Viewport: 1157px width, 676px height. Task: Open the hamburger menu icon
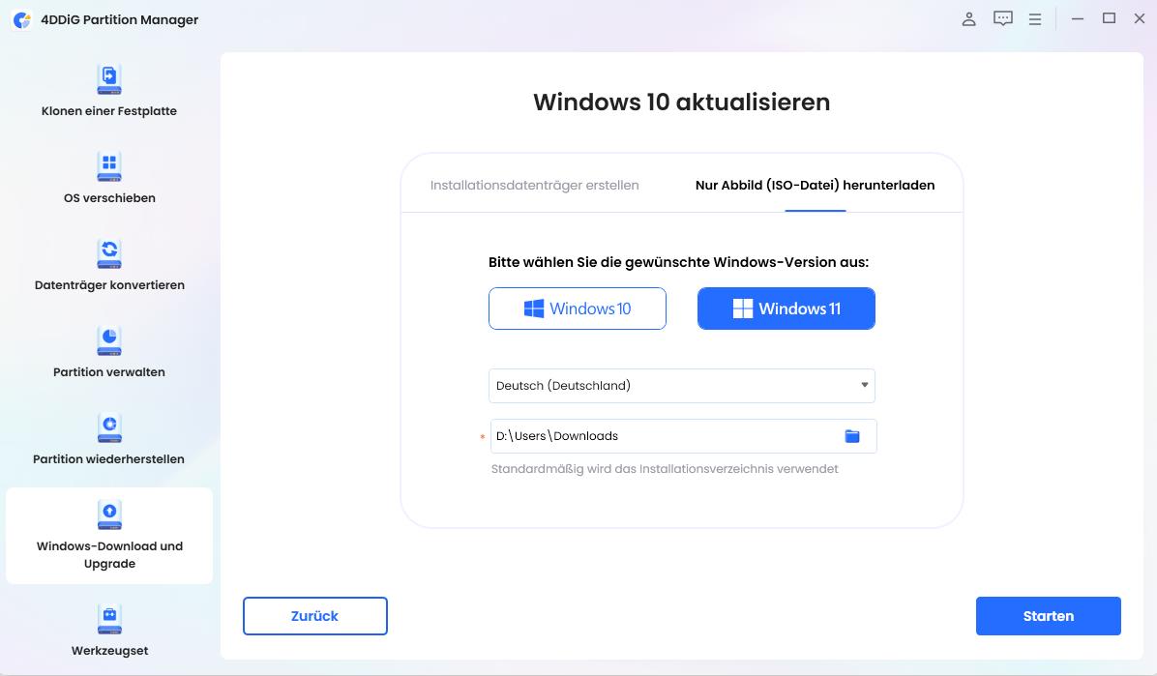[1035, 20]
